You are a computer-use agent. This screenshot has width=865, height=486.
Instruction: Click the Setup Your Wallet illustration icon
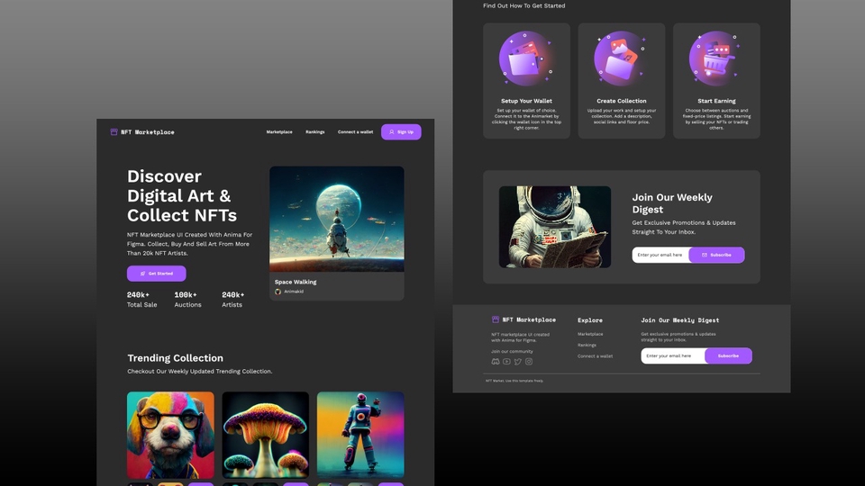526,58
